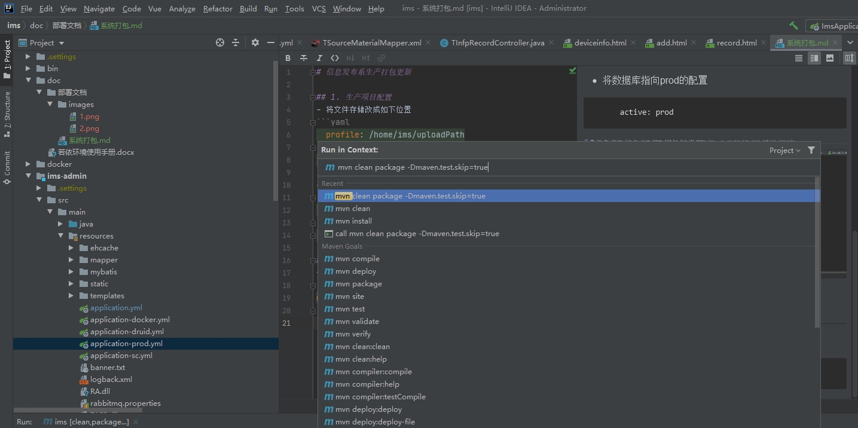Apply bold formatting in markdown toolbar
Screen dimensions: 858x428
coord(288,58)
